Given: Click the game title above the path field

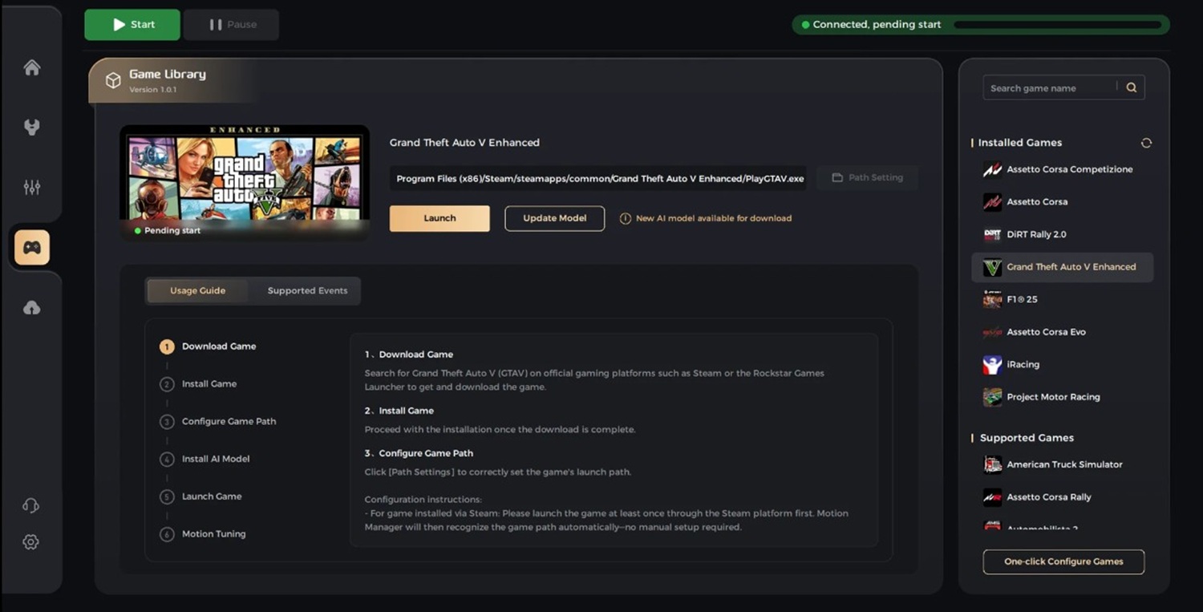Looking at the screenshot, I should pyautogui.click(x=464, y=143).
